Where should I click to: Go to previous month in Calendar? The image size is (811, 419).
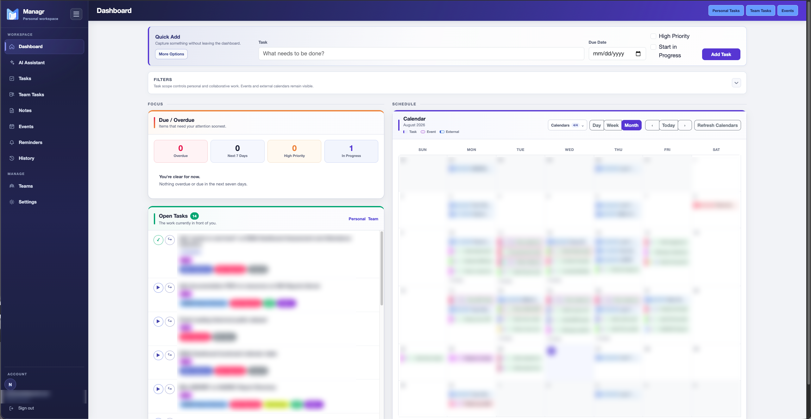[652, 125]
